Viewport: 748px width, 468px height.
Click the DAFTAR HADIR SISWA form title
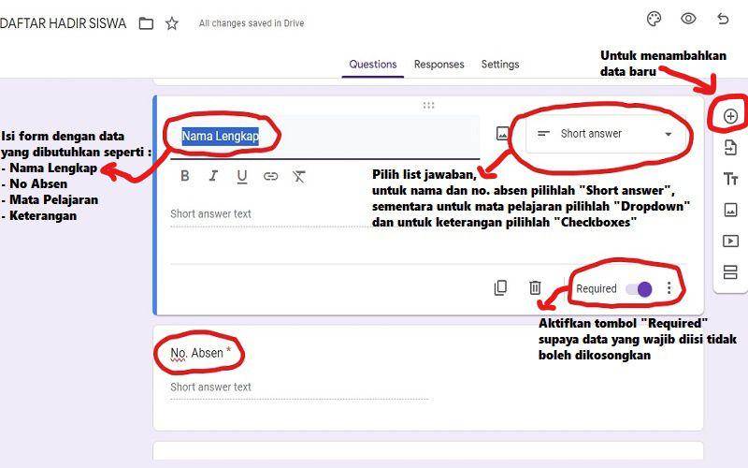pos(63,23)
